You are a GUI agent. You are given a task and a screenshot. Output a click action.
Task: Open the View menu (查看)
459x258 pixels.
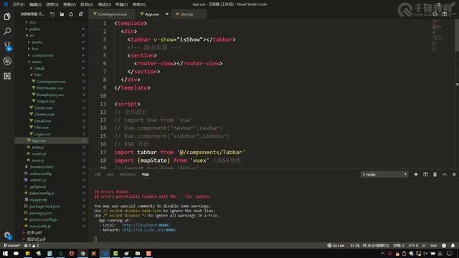pyautogui.click(x=70, y=4)
